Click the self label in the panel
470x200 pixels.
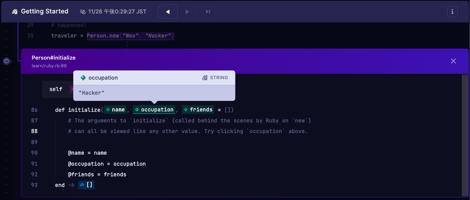click(56, 89)
